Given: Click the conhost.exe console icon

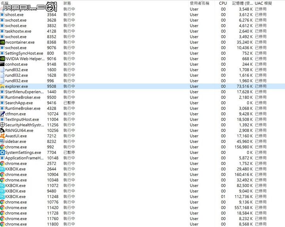Looking at the screenshot, I should point(2,64).
